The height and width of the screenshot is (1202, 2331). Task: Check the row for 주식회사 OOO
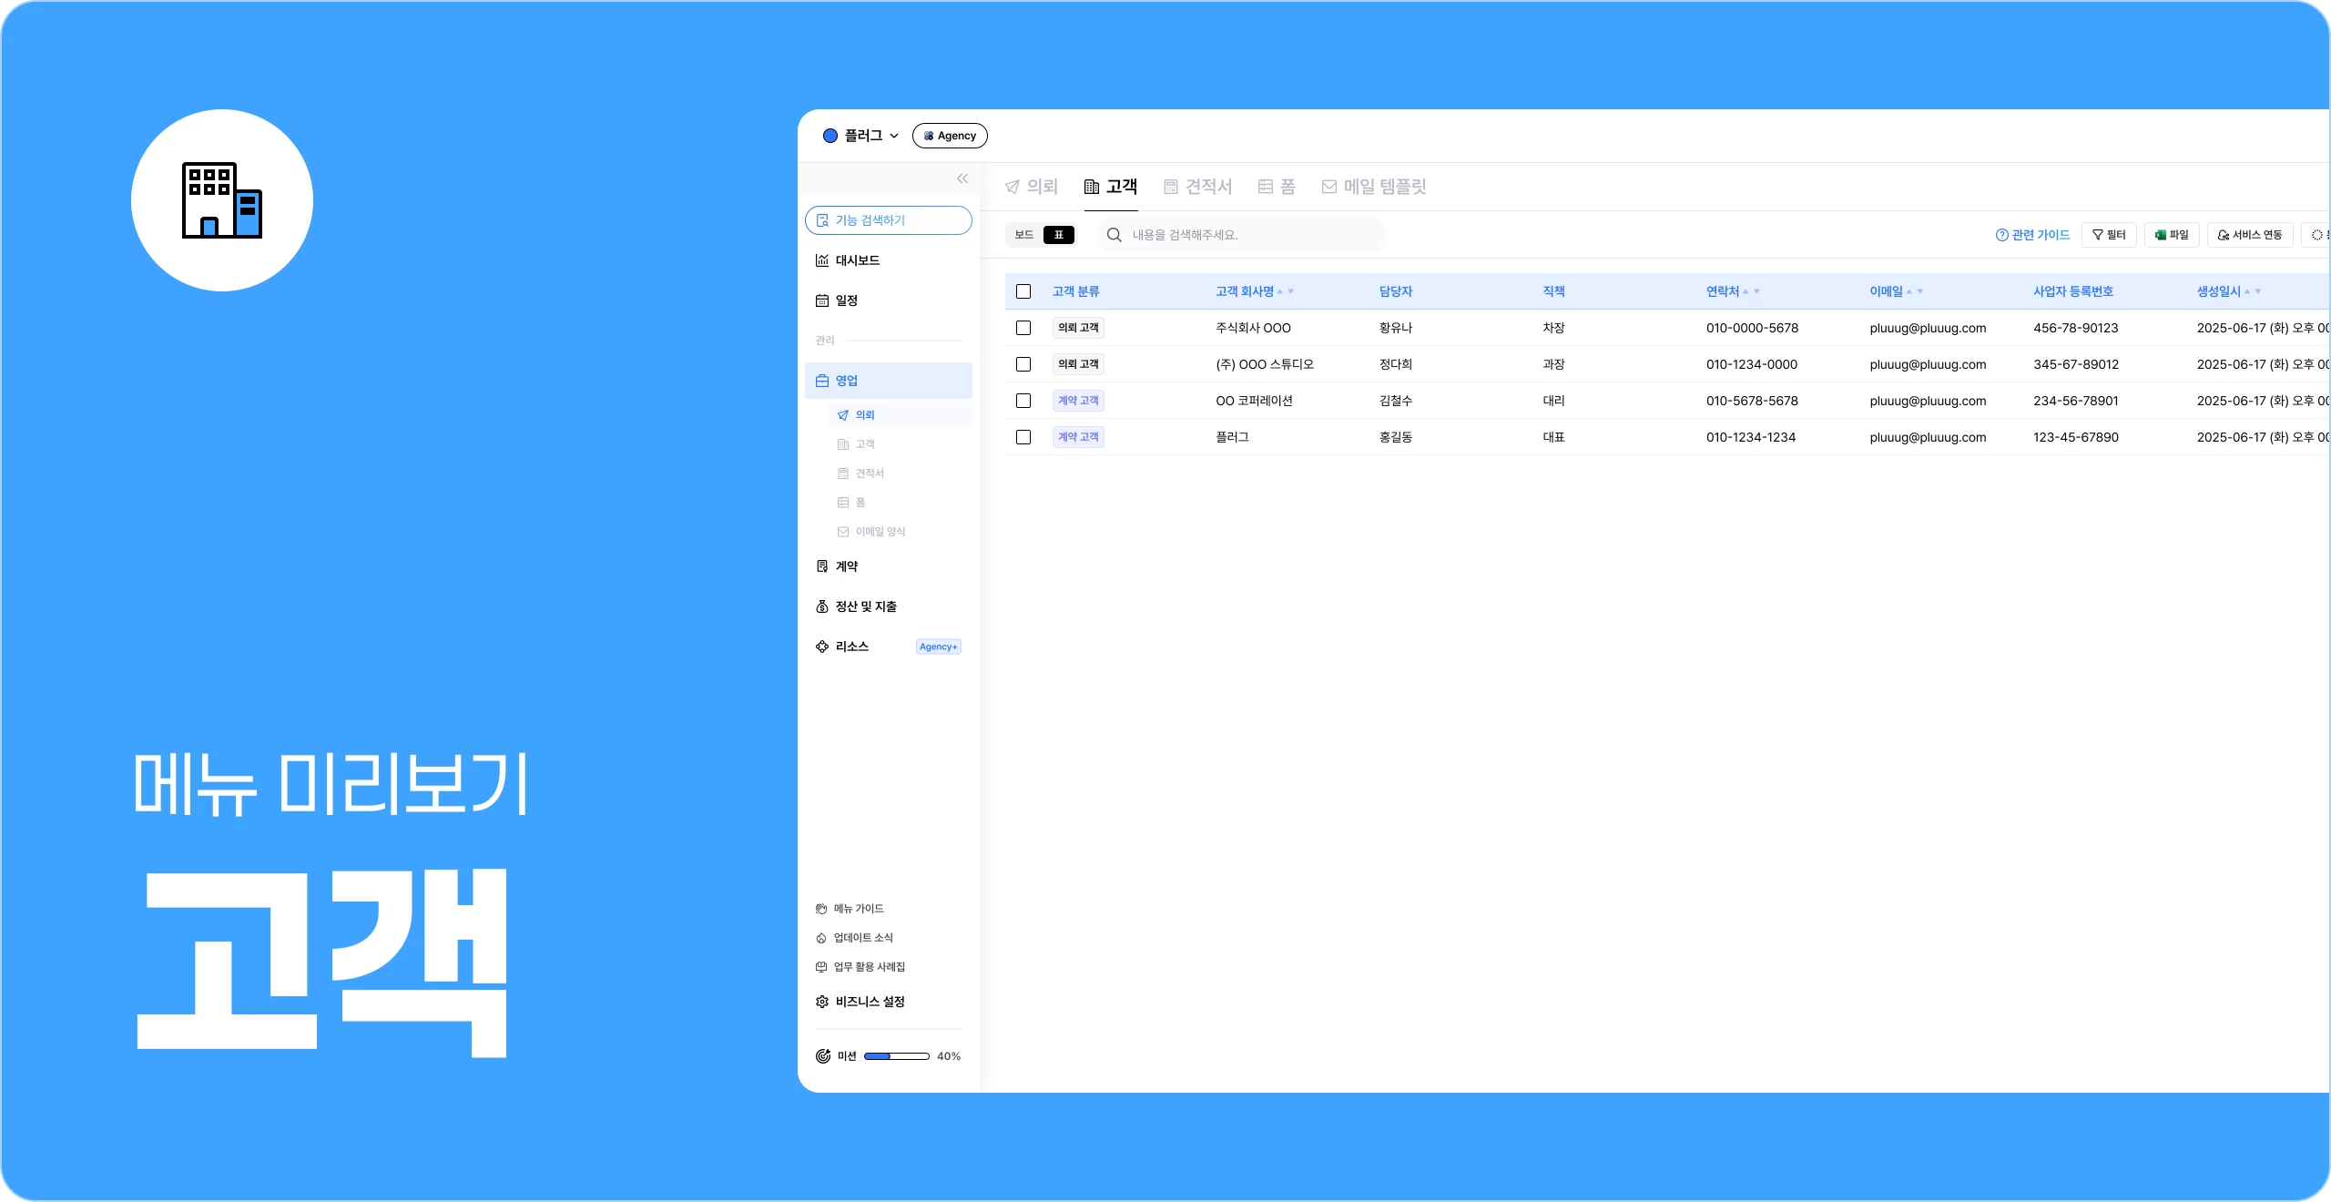coord(1023,328)
